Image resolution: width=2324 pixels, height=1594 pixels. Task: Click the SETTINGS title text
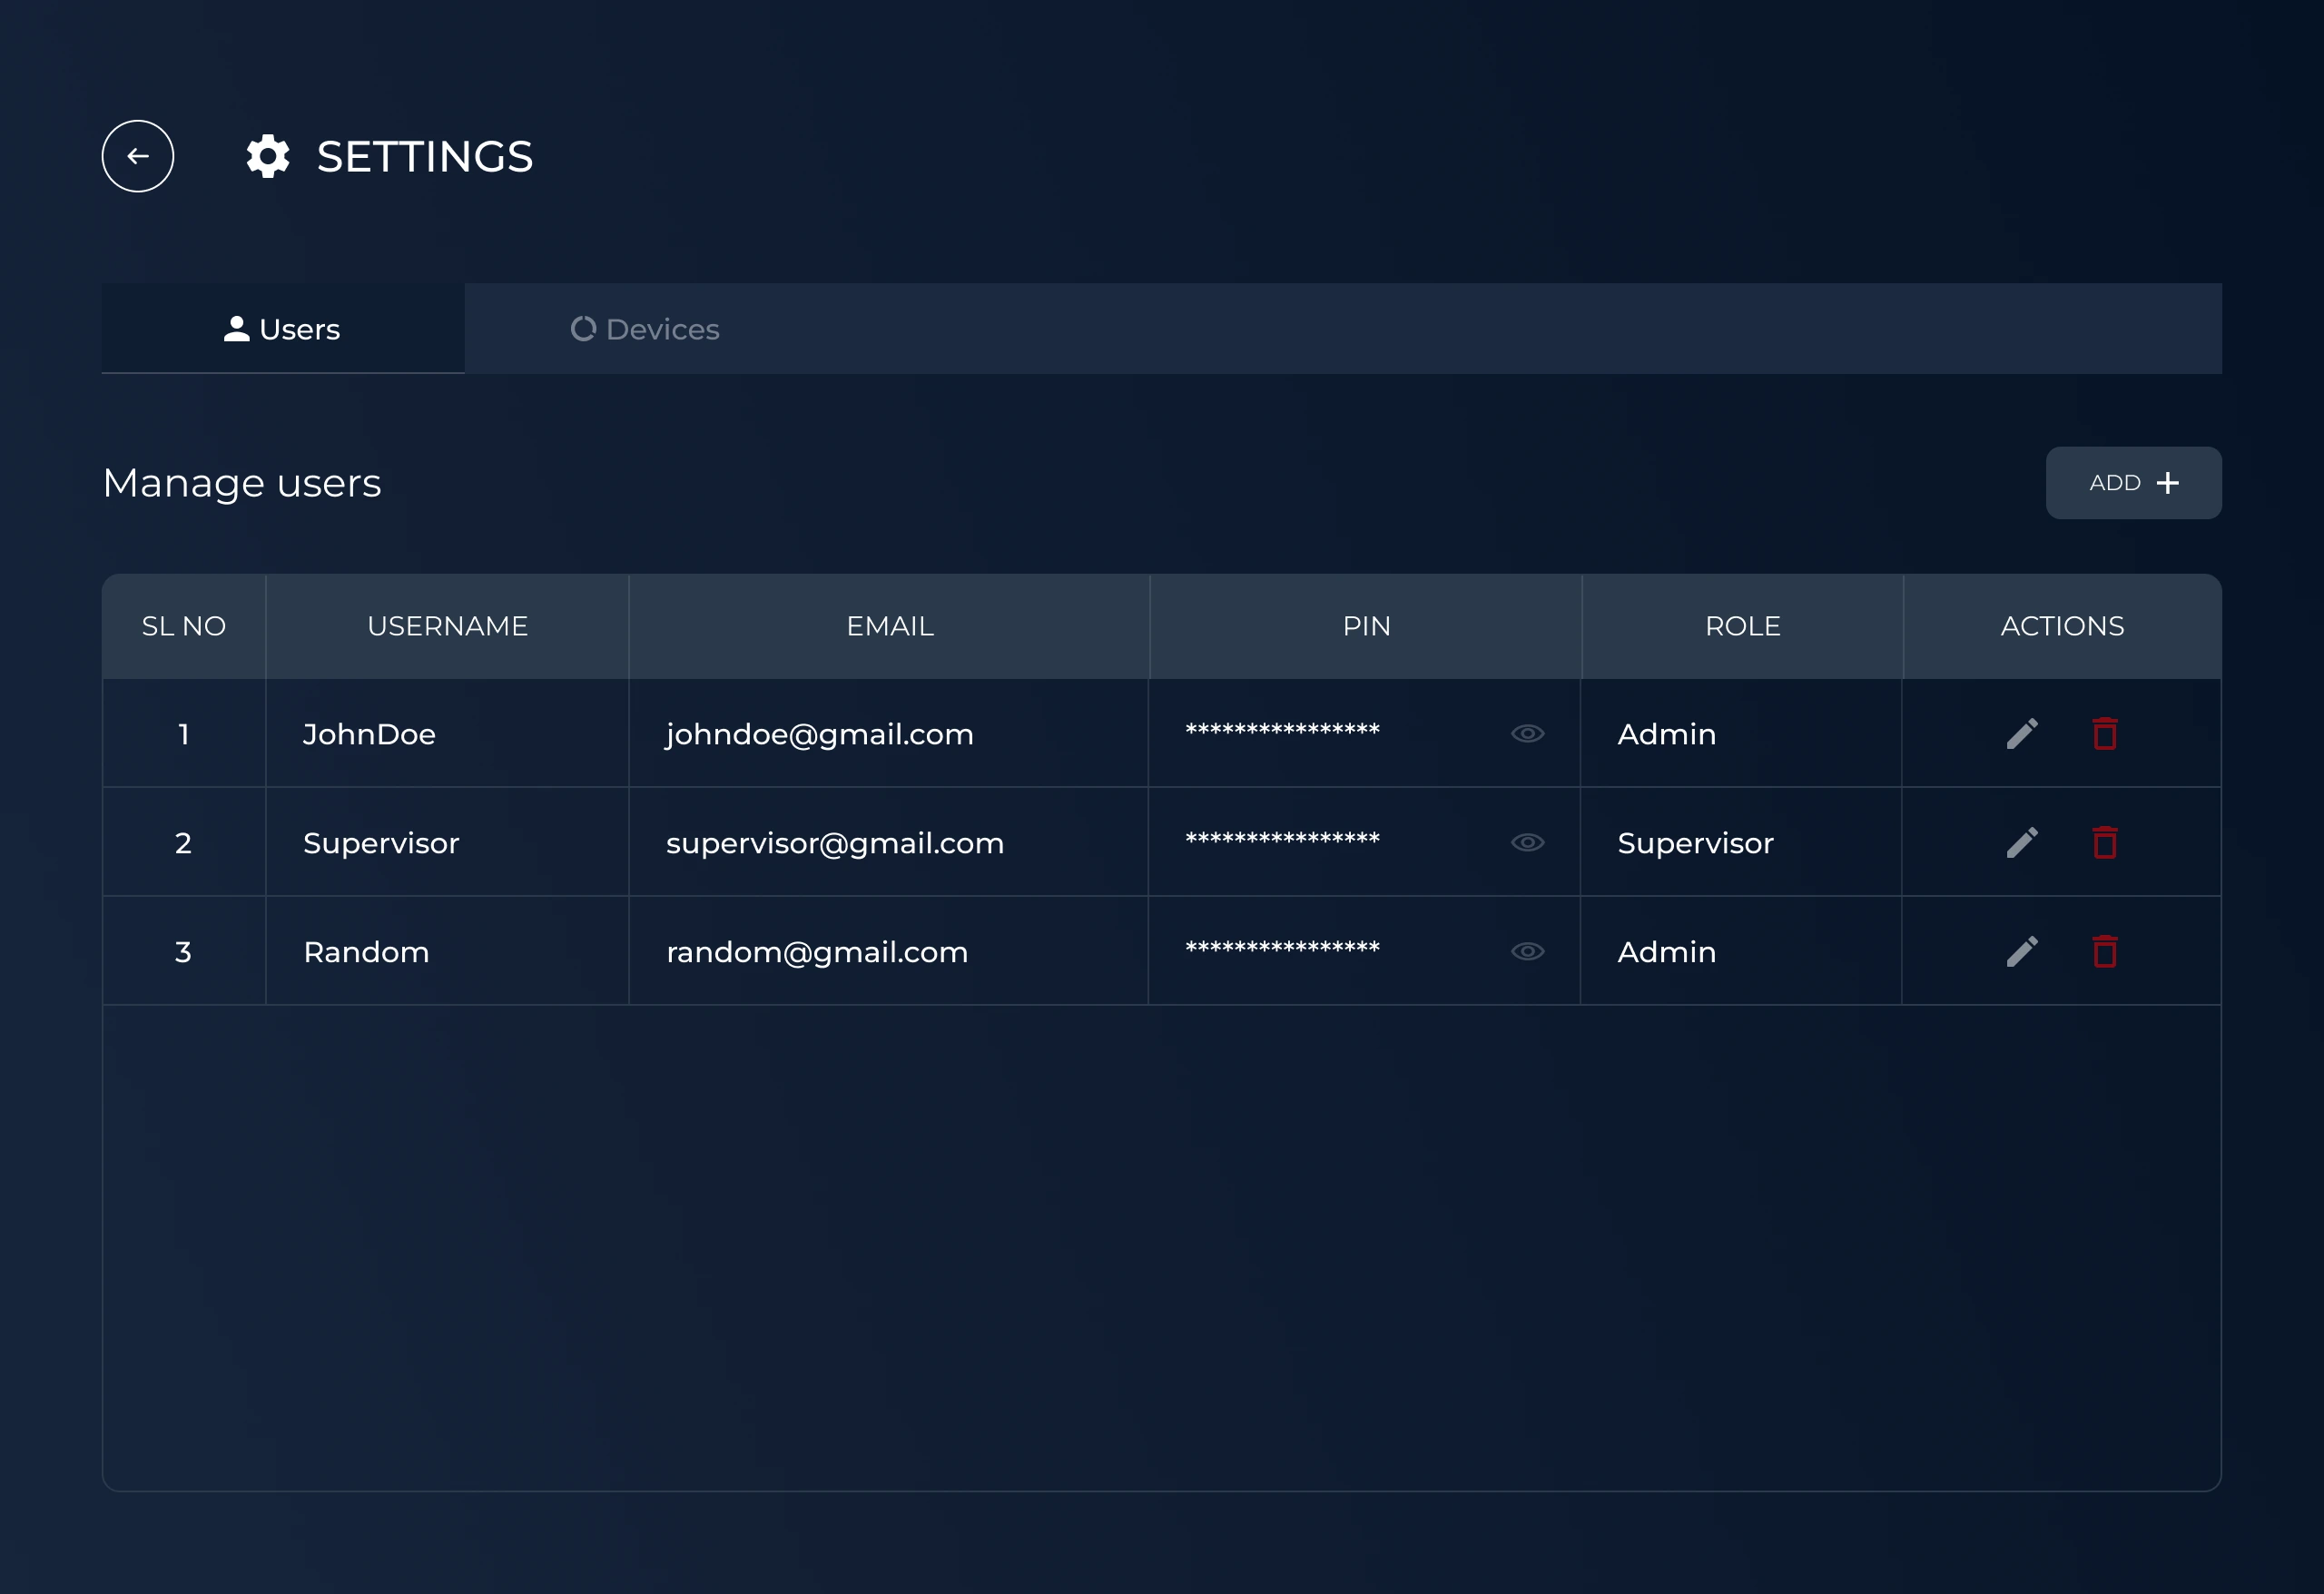point(425,156)
